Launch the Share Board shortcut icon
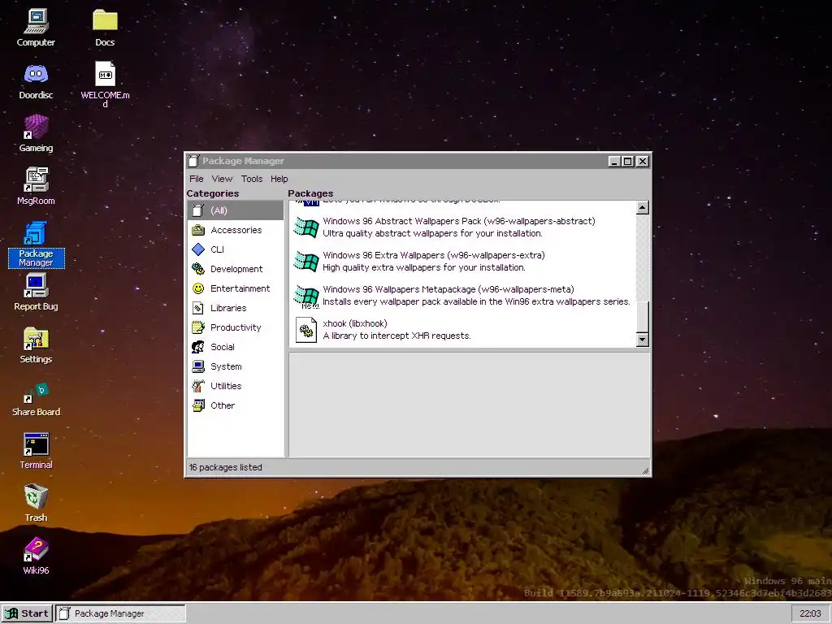 click(x=36, y=398)
